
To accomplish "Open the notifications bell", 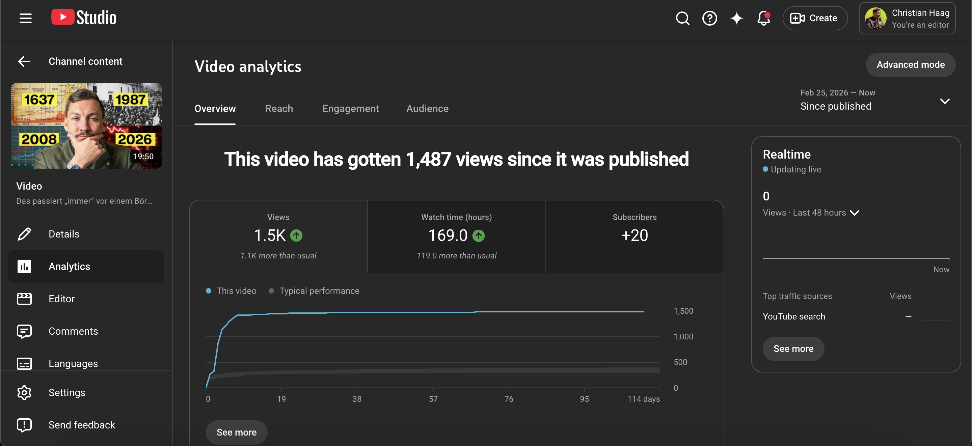I will (x=763, y=18).
